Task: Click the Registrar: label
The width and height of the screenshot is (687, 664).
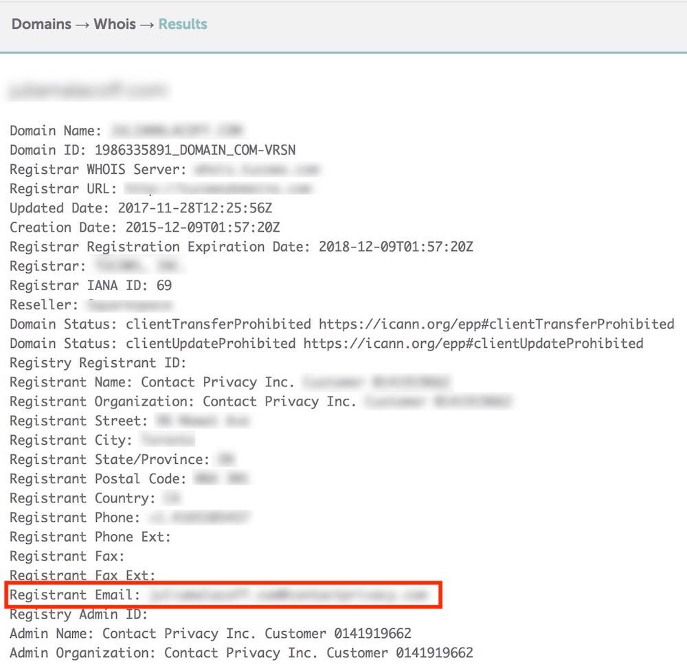Action: click(48, 266)
